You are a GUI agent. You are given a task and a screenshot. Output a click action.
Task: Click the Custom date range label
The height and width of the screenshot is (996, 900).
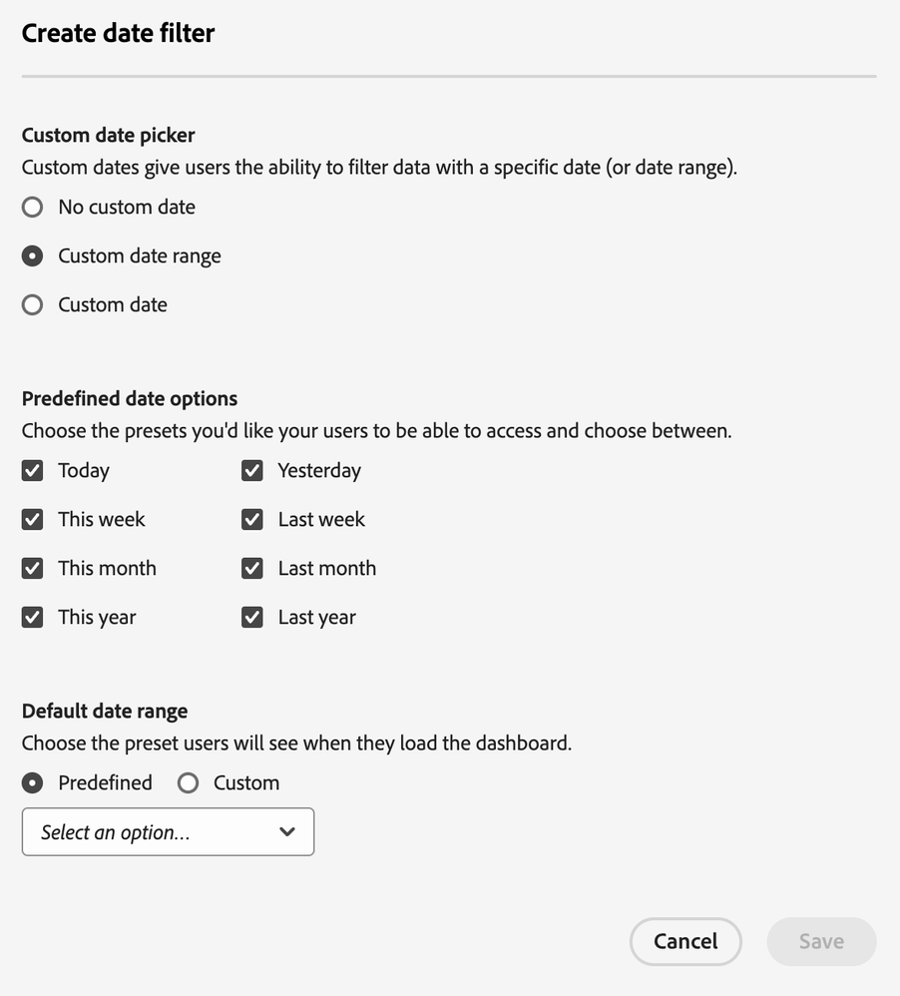pos(140,256)
